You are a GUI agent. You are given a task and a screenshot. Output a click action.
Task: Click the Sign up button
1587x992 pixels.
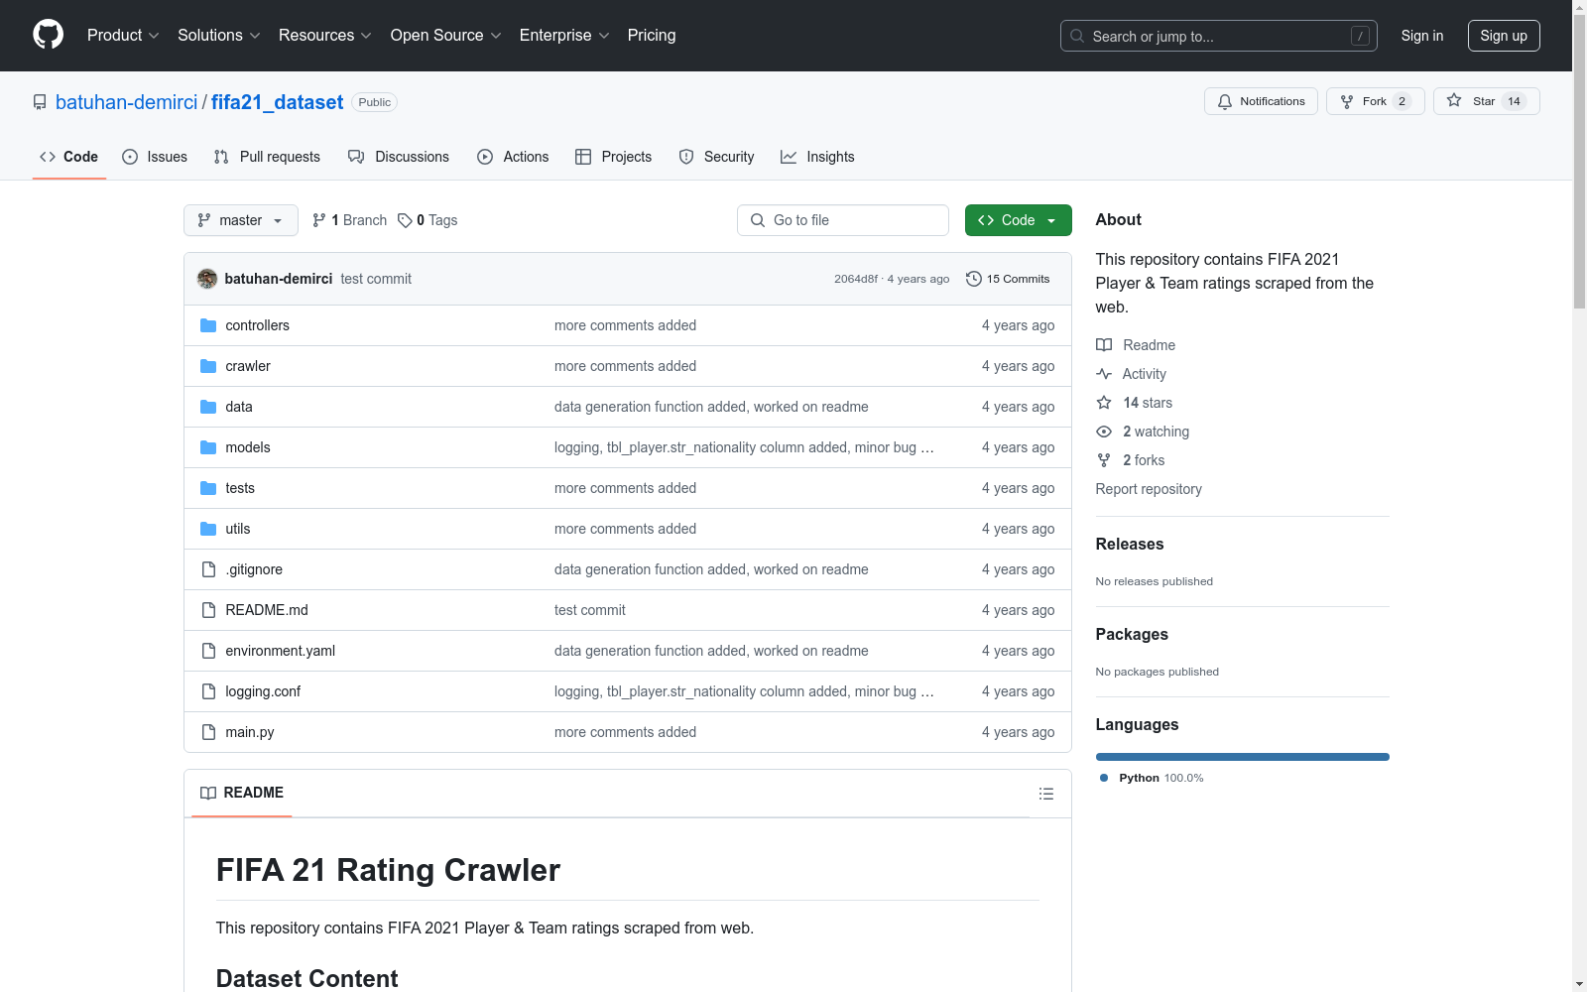point(1503,36)
